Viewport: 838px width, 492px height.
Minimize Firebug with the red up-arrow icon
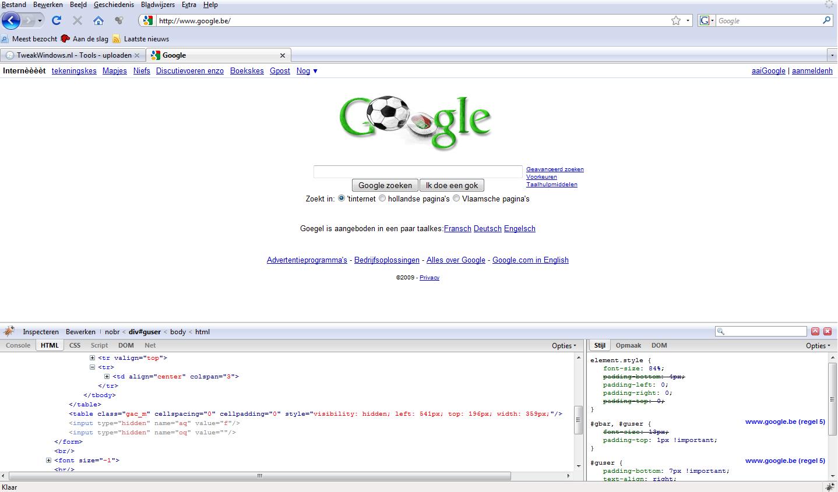coord(815,331)
